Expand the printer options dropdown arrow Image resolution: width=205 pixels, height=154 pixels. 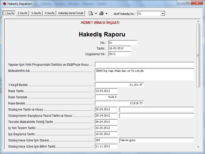(106, 13)
